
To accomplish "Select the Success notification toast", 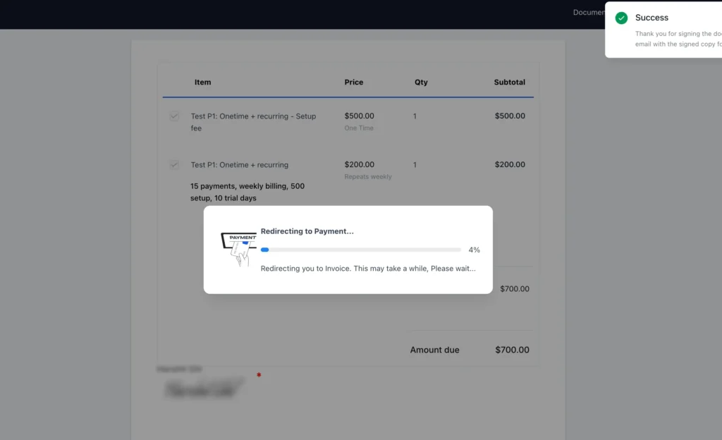I will point(670,30).
